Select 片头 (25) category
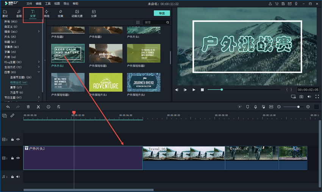Viewport: 322px width, 192px height. tap(10, 37)
